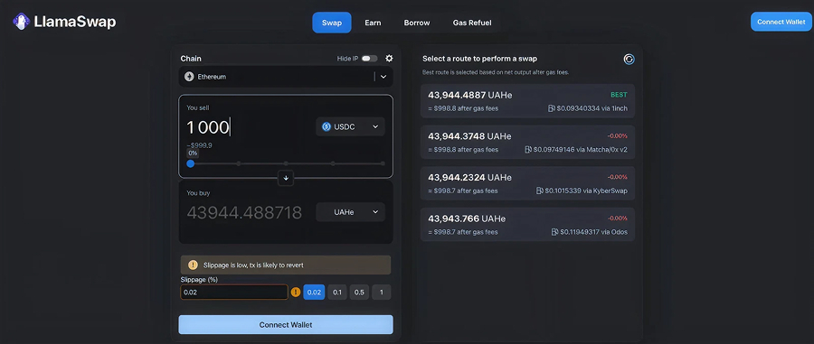814x344 pixels.
Task: Click the orange alert icon beside the slippage input
Action: click(296, 293)
